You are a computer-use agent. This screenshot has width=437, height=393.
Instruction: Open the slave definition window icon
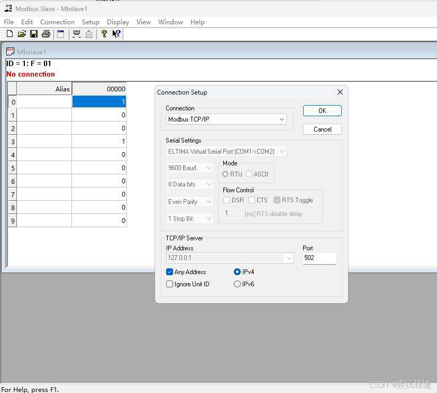pos(60,34)
